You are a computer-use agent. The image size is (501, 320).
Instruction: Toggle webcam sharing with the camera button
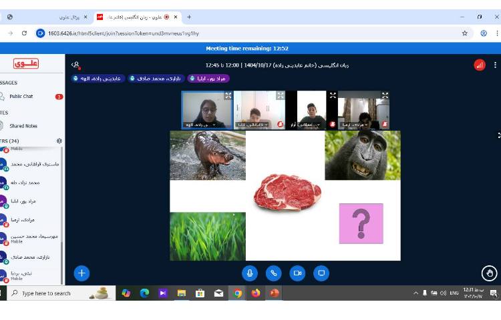click(297, 273)
